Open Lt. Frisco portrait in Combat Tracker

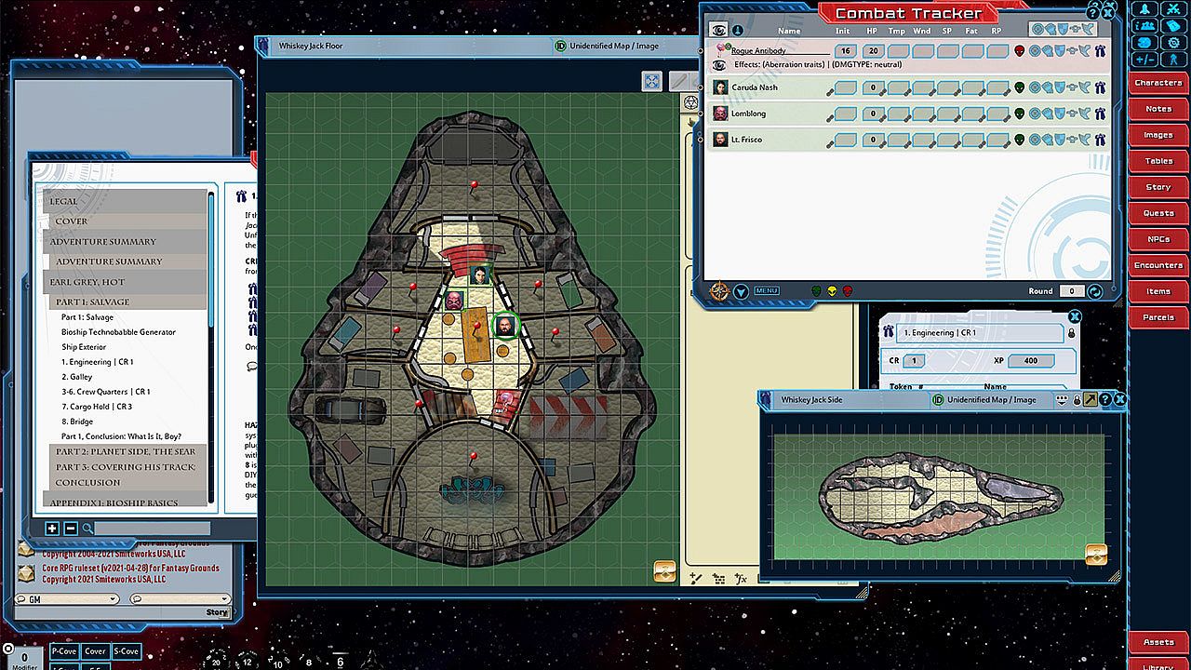tap(720, 140)
